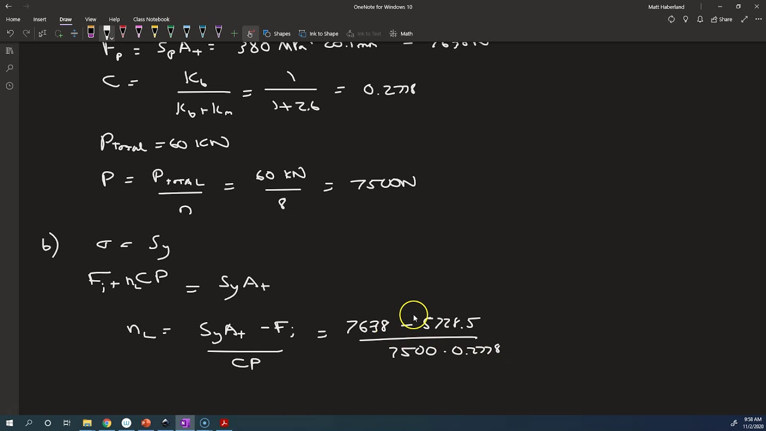Pick the purple highlighter eraser pen
This screenshot has height=431, width=766.
pyautogui.click(x=91, y=33)
